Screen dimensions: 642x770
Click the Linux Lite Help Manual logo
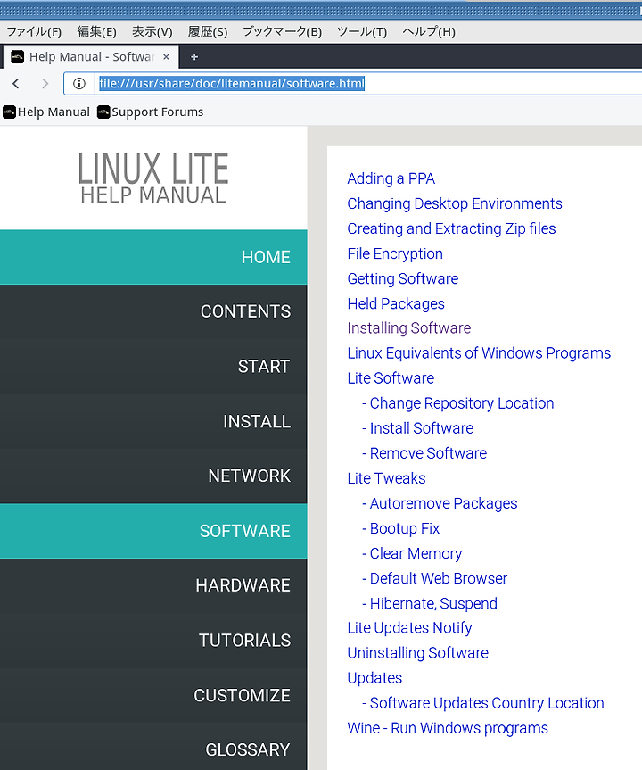coord(153,178)
